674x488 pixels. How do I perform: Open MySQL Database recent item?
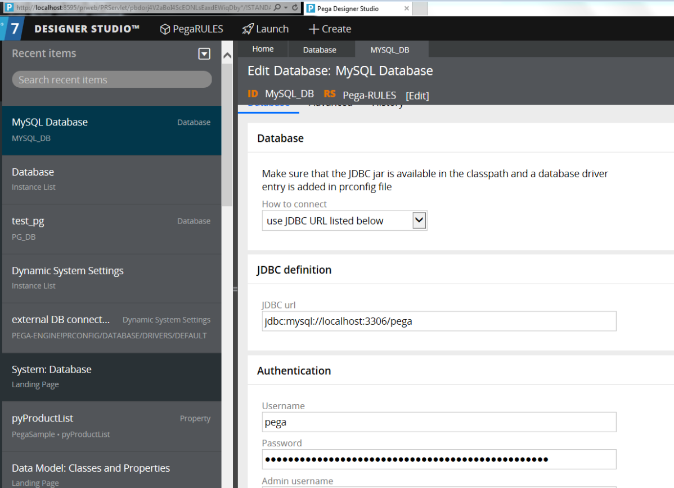(112, 130)
